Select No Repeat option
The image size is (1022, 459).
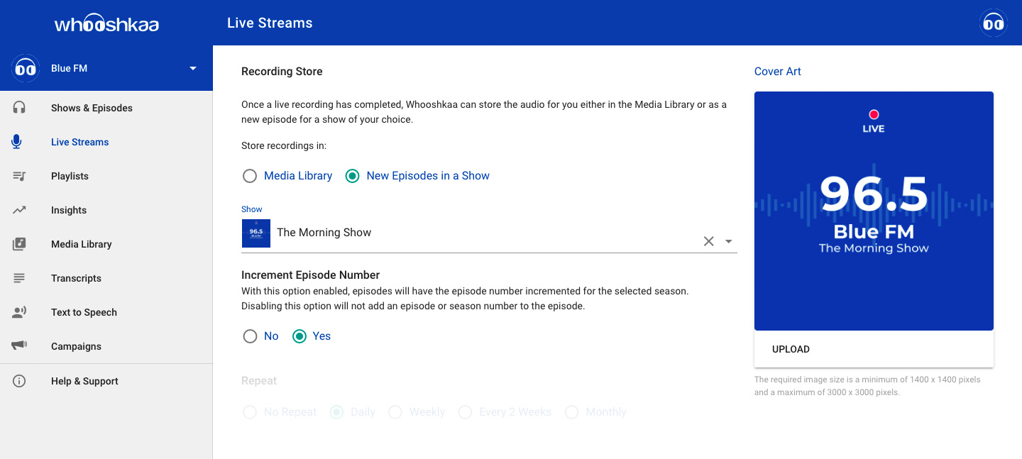[250, 412]
